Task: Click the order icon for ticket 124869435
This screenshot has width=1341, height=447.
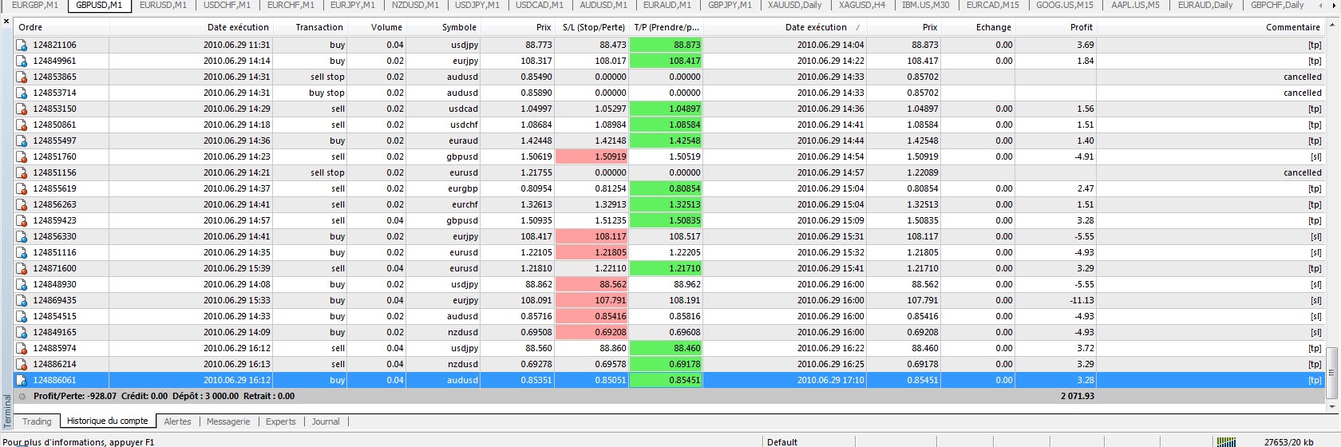Action: 22,300
